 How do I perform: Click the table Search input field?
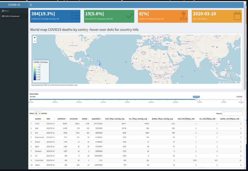[232, 114]
